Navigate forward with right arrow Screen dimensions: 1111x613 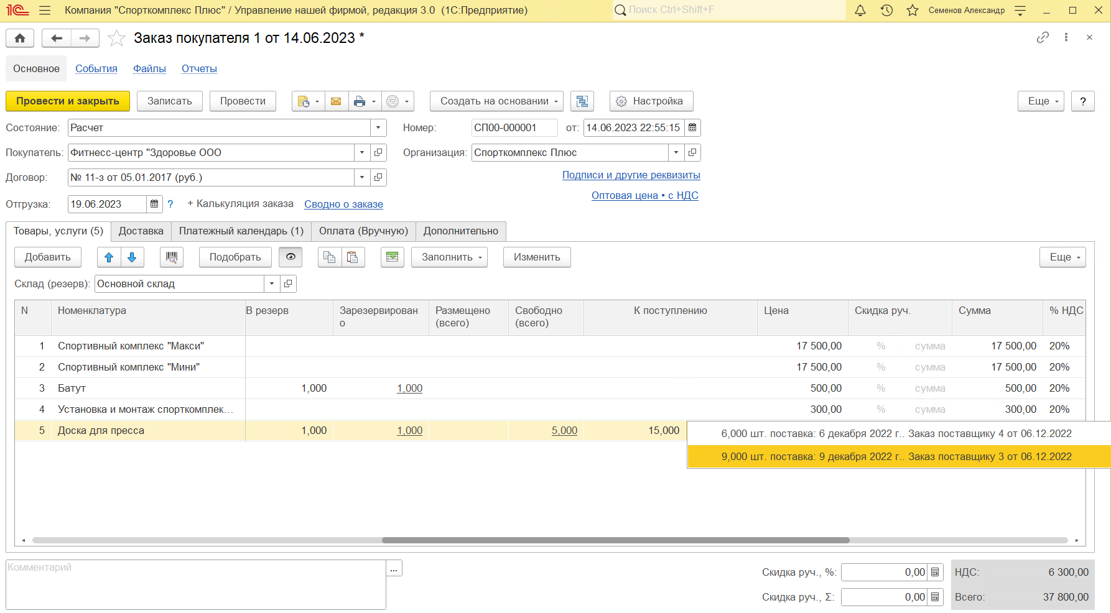pos(85,38)
